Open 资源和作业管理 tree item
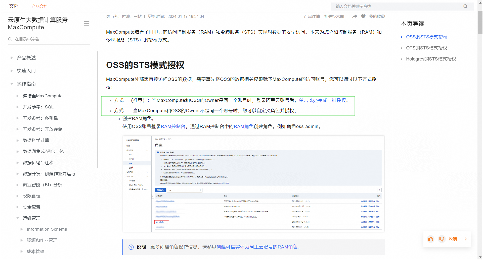 pos(42,240)
